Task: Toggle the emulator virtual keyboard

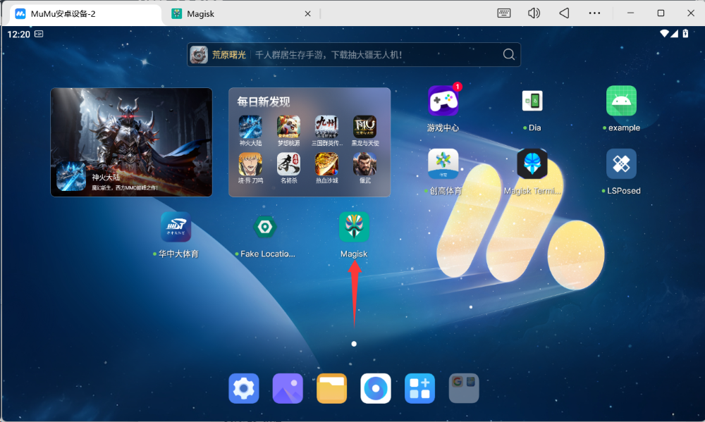Action: pyautogui.click(x=503, y=12)
